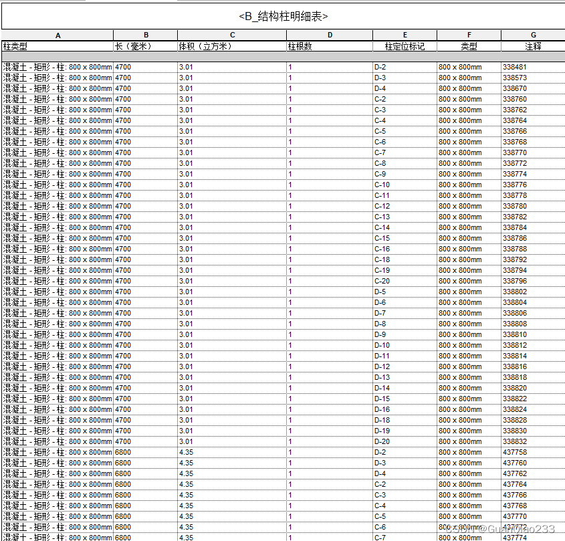The image size is (565, 541).
Task: Select the annotation cell 437758
Action: tap(534, 452)
